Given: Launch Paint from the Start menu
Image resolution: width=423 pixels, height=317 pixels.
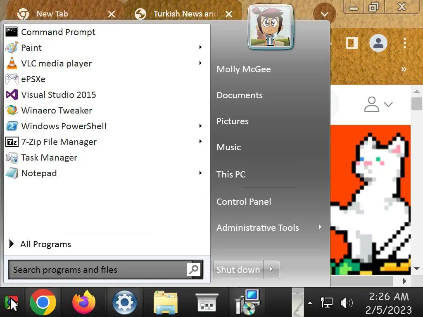Looking at the screenshot, I should (x=107, y=48).
